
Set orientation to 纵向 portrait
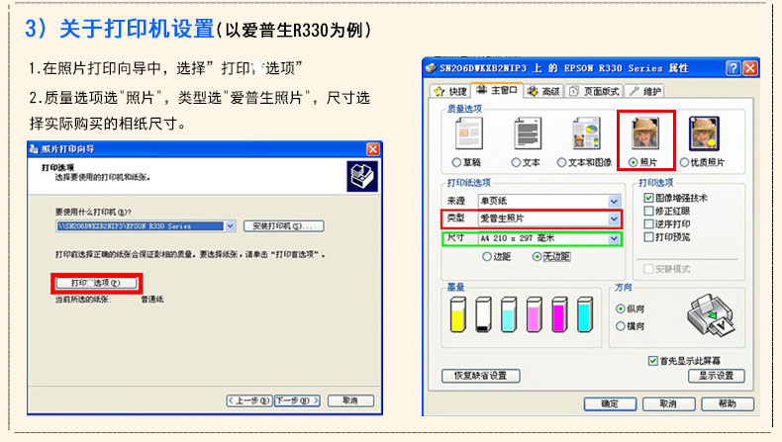click(x=620, y=309)
